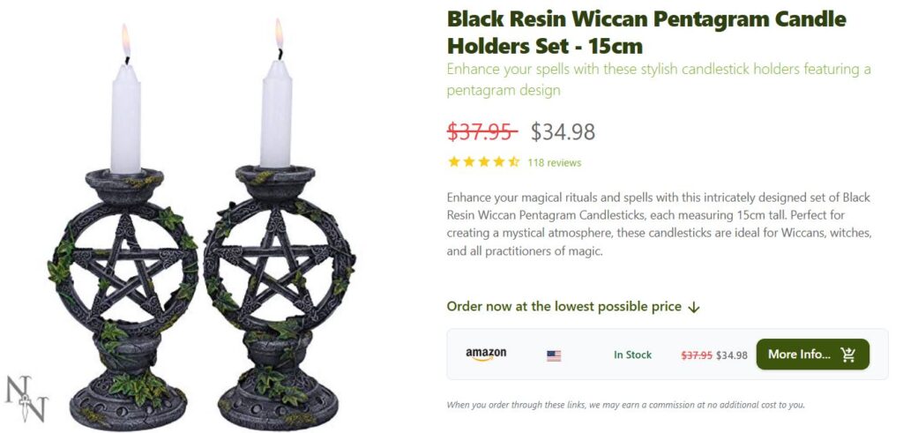The image size is (903, 433).
Task: Click the Order now at the lowest possible price heading
Action: point(563,307)
